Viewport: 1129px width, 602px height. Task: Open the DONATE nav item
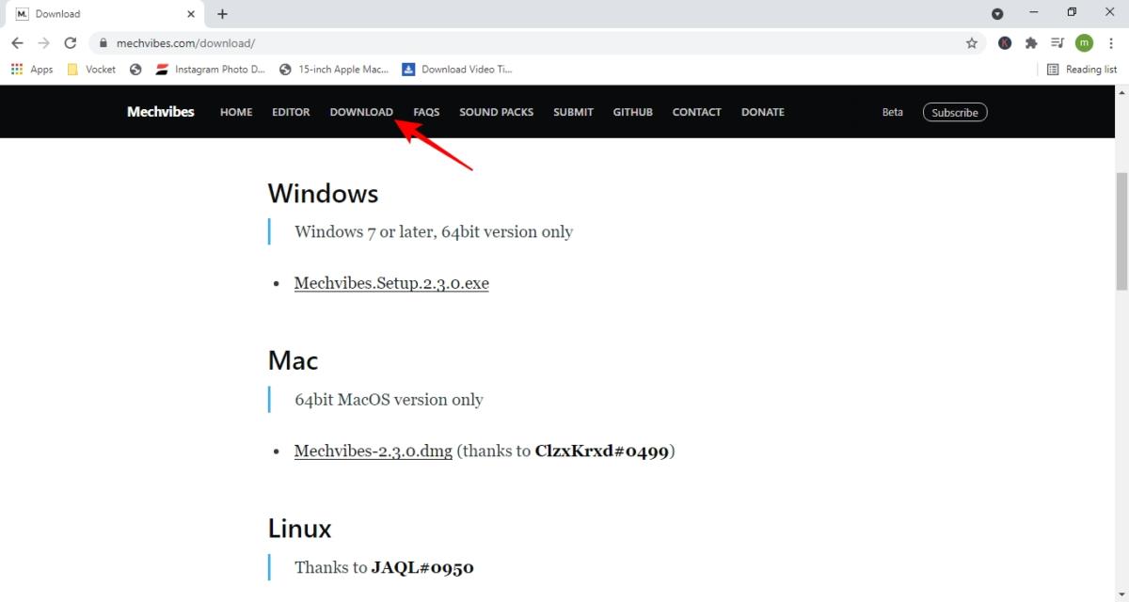(762, 112)
